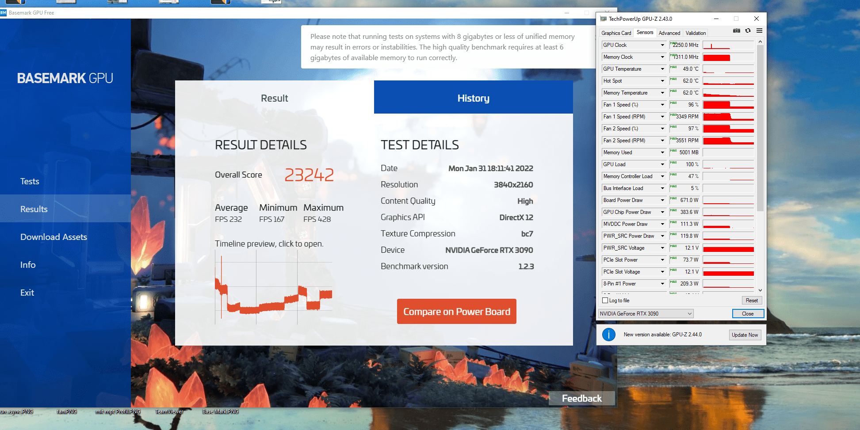Click the device name NVIDIA GeForce RTX 3090
This screenshot has width=860, height=430.
[x=489, y=250]
